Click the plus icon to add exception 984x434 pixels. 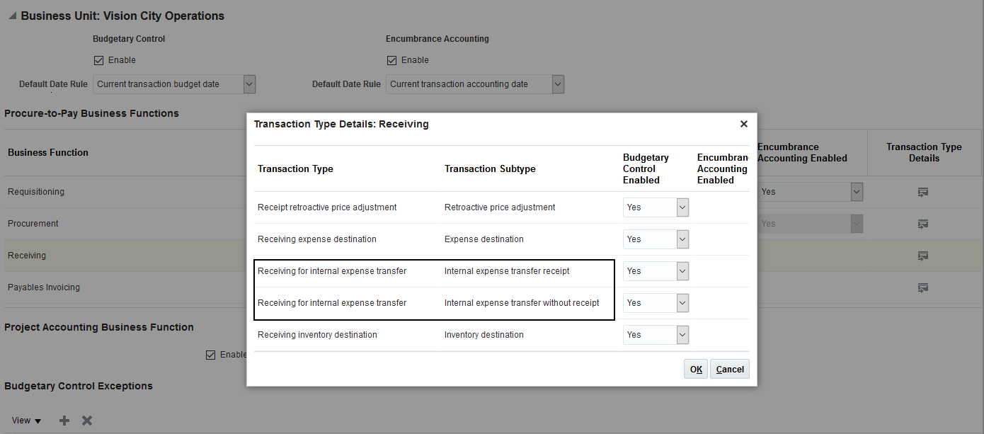click(64, 421)
